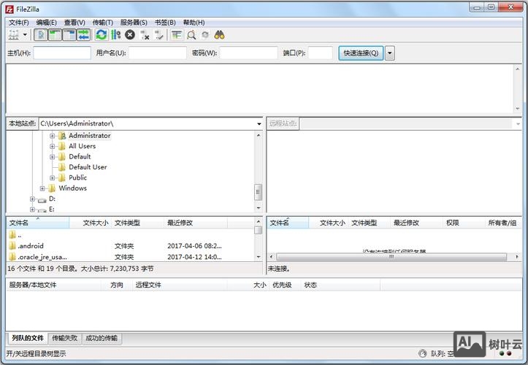Click the All Users folder icon
528x365 pixels.
tap(61, 146)
